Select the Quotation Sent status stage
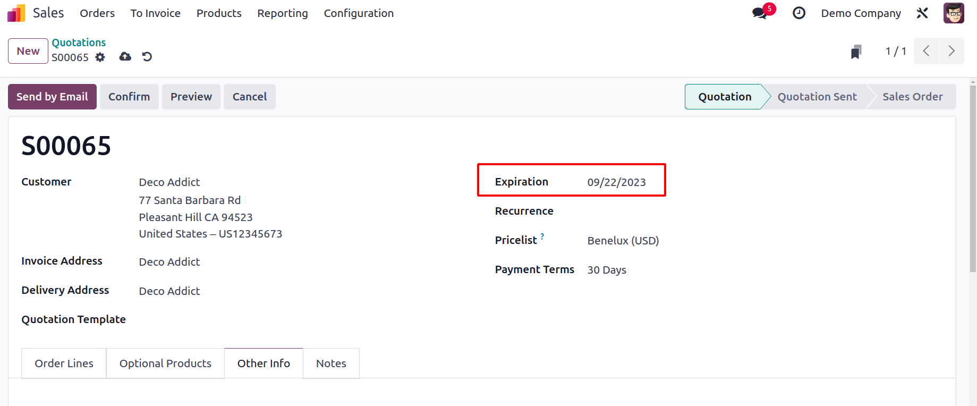The image size is (977, 406). [817, 97]
